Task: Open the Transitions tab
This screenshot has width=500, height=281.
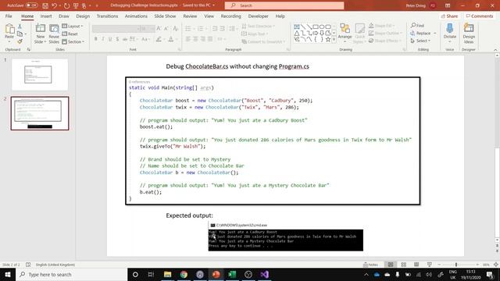Action: coord(107,16)
